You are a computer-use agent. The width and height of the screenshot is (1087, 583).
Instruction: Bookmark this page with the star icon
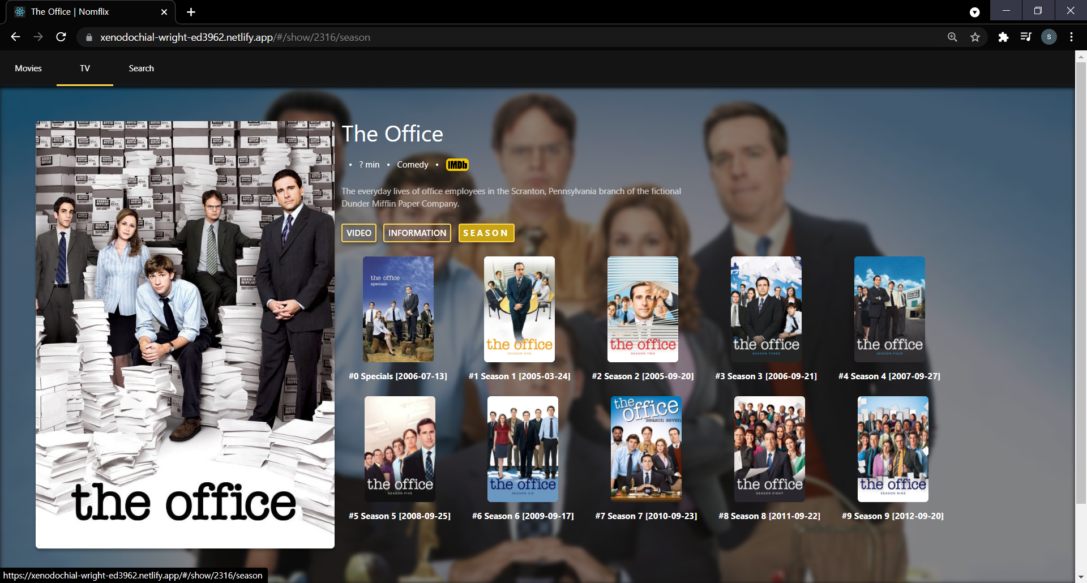click(975, 37)
